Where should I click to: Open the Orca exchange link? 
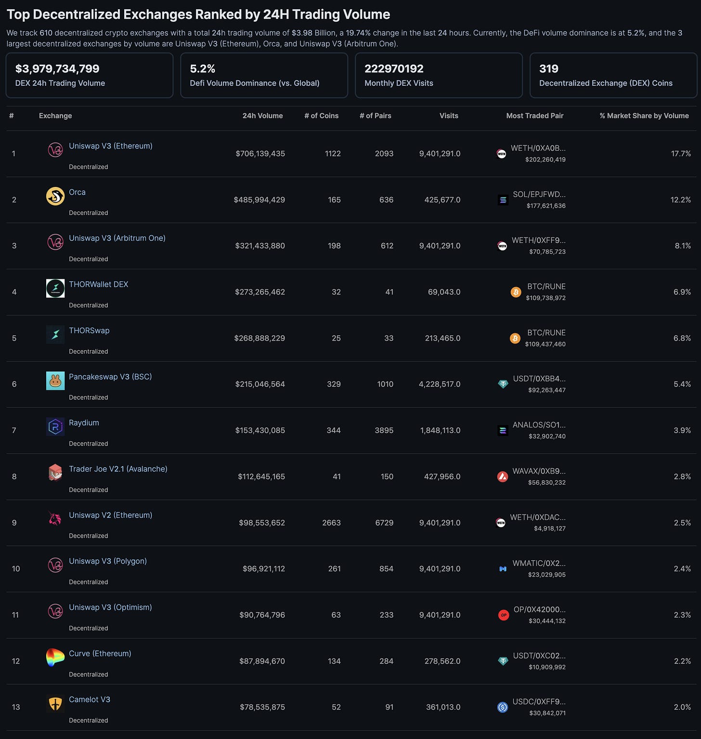[77, 192]
